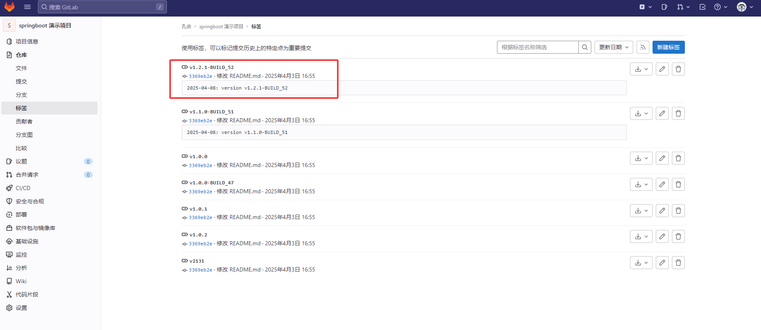Open the 更新日期 sort dropdown
Viewport: 761px width, 330px height.
pyautogui.click(x=613, y=47)
